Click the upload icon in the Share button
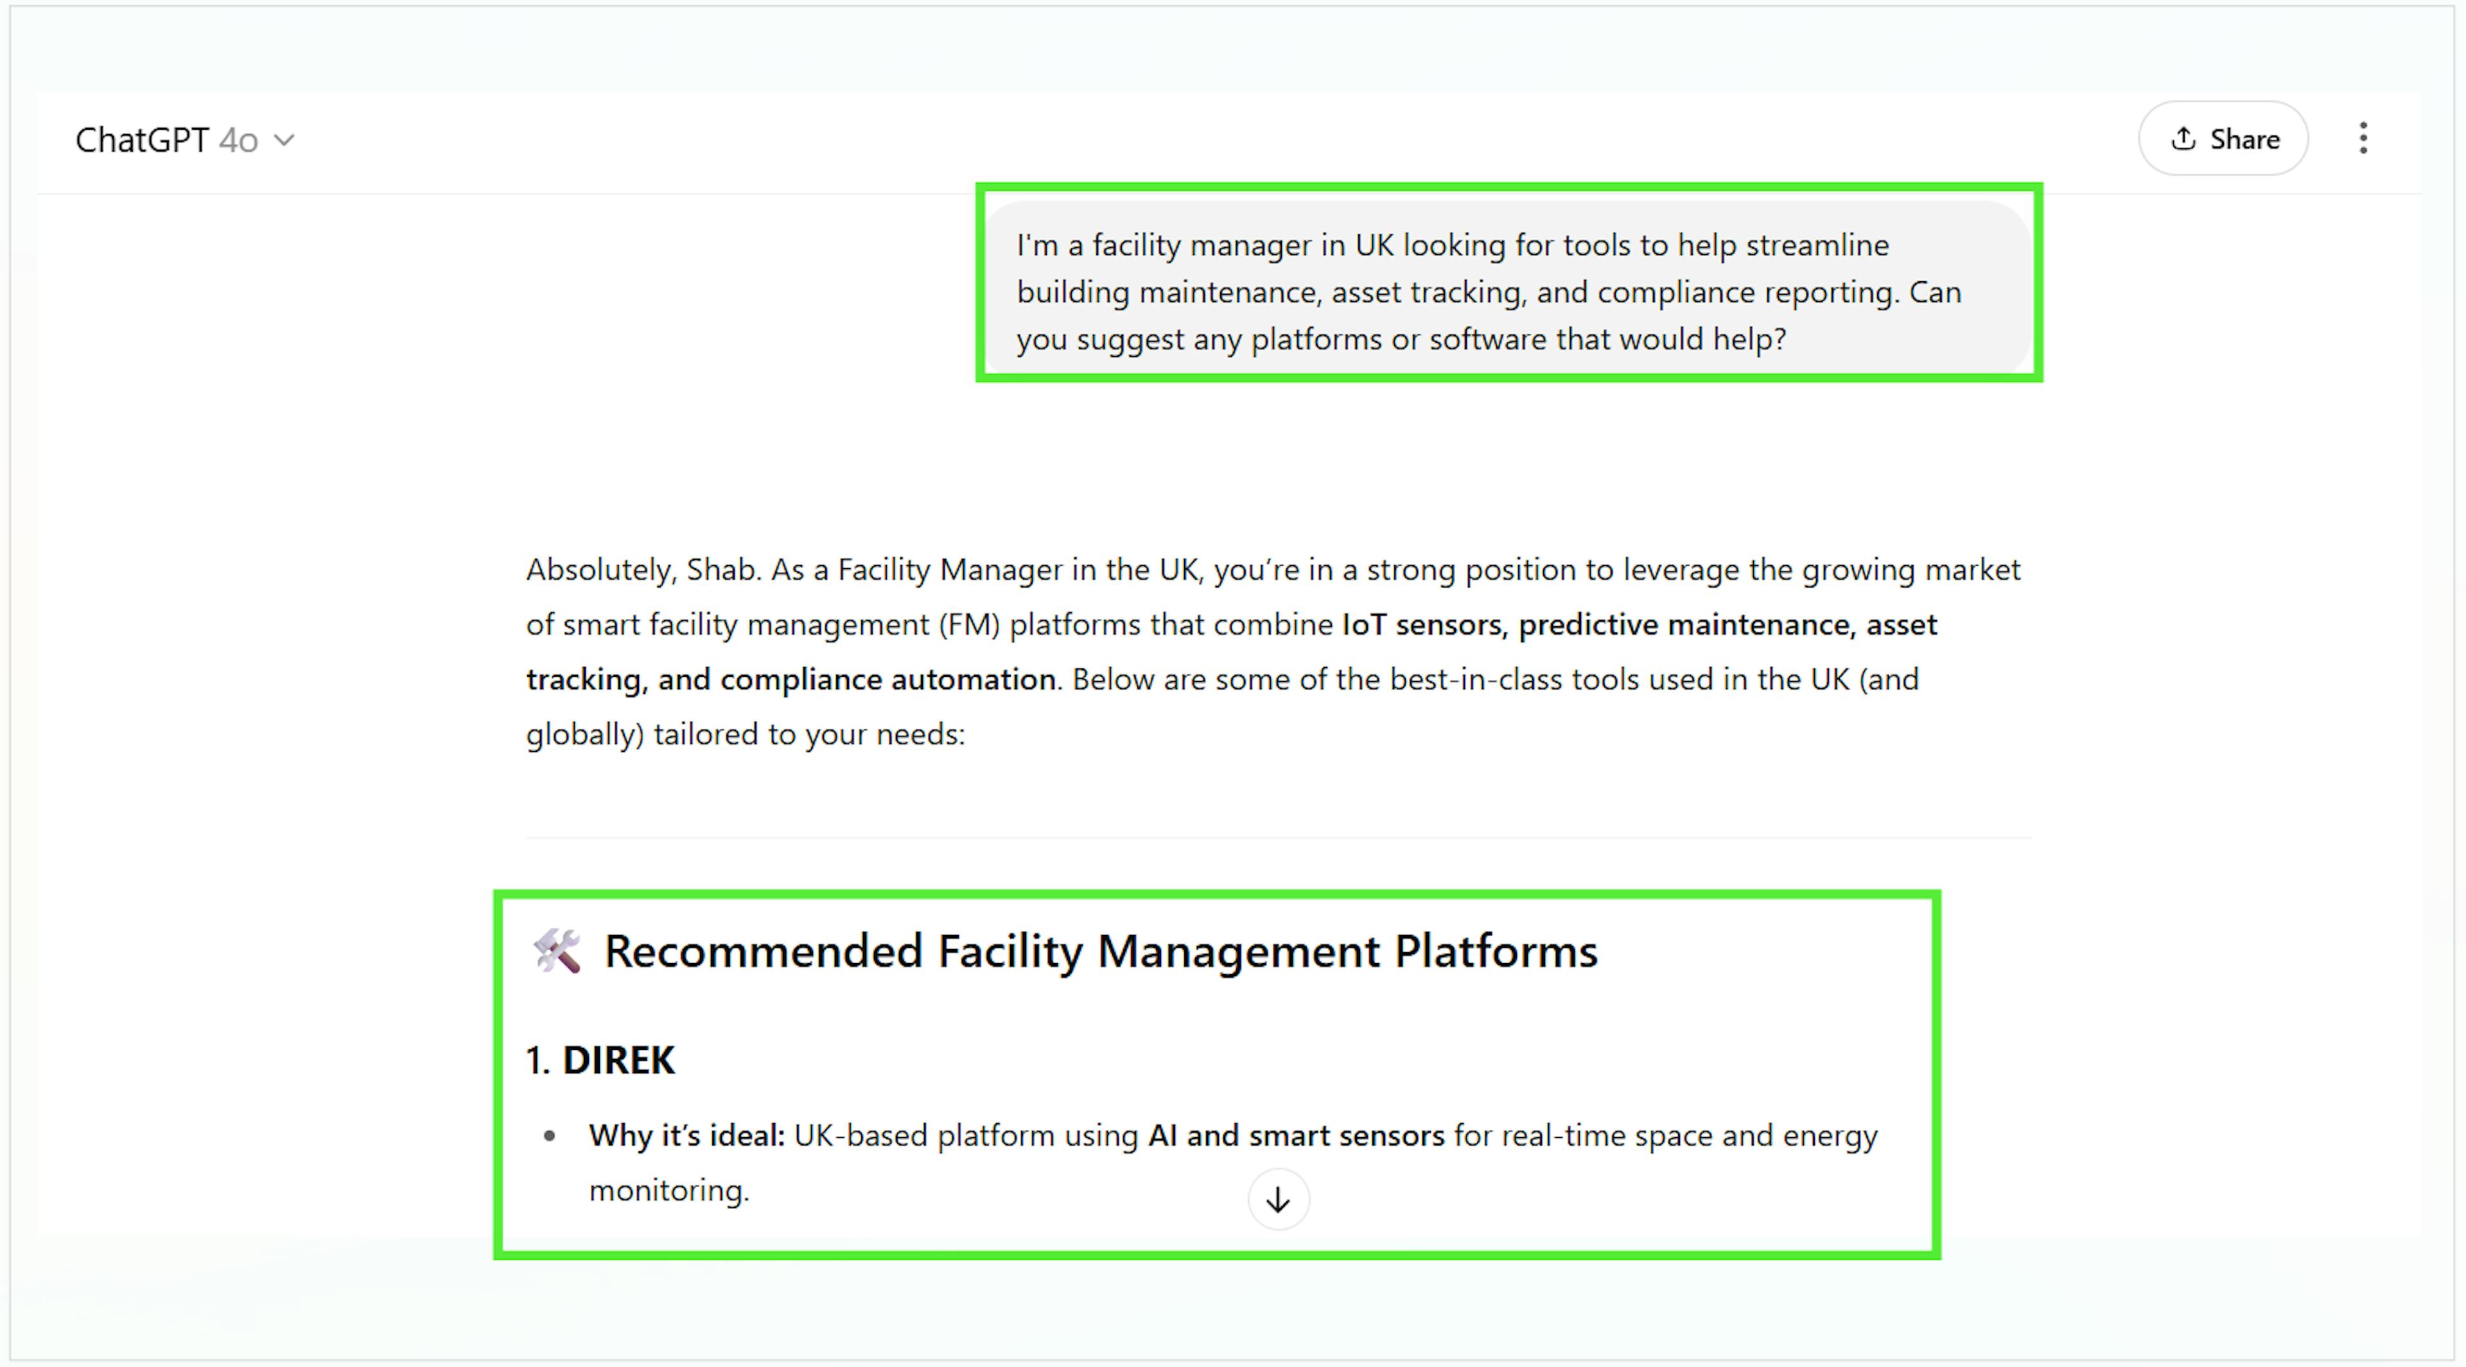Screen dimensions: 2466x1367 (x=2183, y=139)
